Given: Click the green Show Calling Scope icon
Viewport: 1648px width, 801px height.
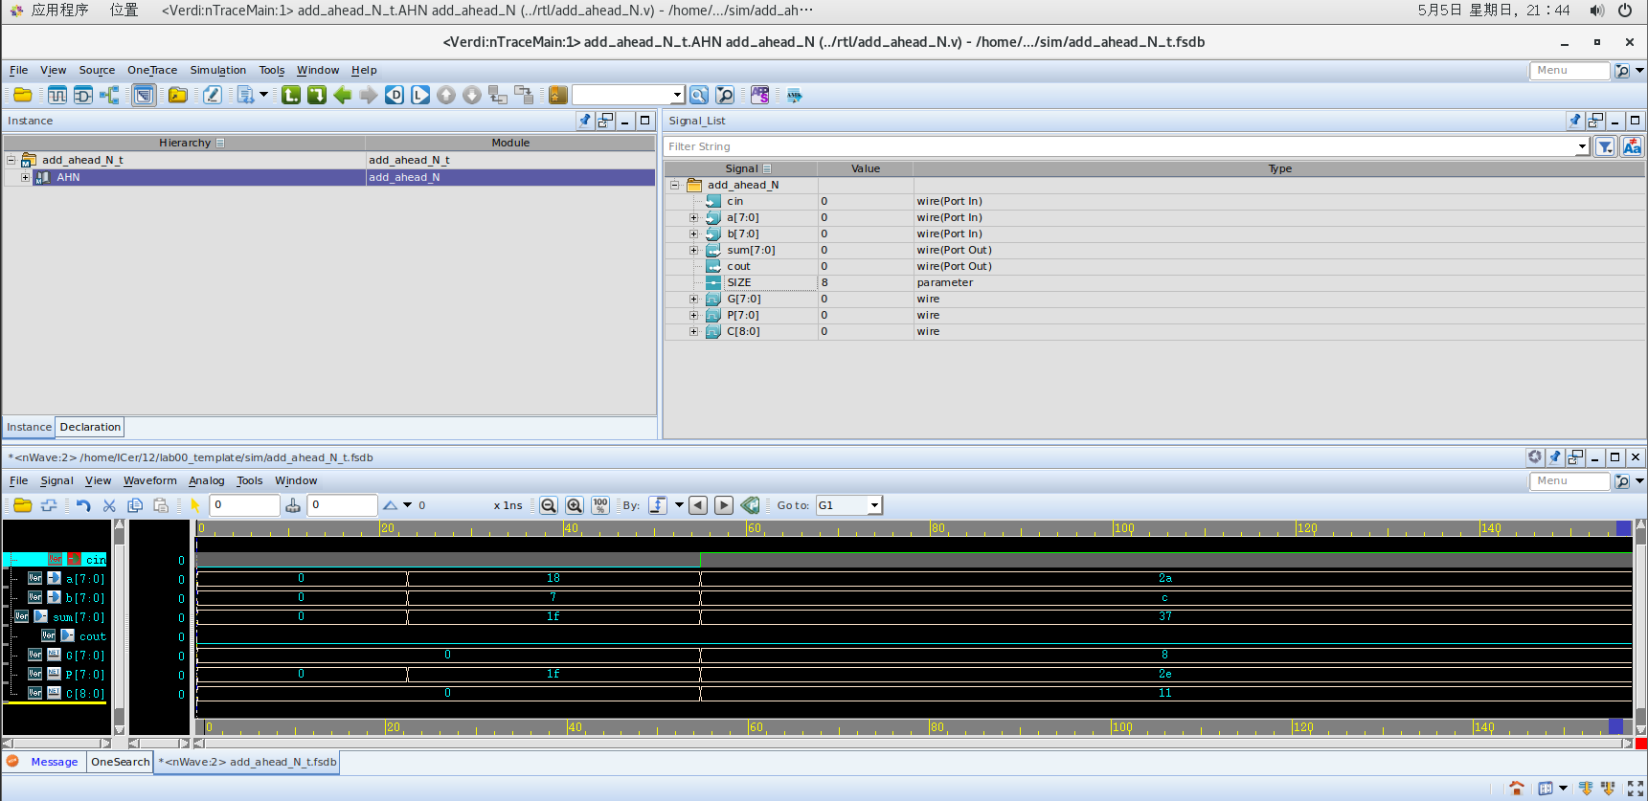Looking at the screenshot, I should [290, 95].
